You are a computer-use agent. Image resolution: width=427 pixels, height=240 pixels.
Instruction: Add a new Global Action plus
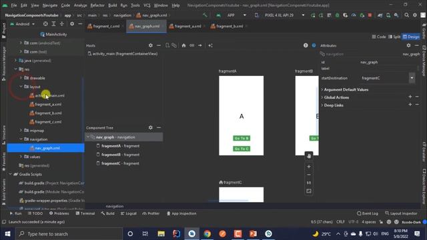click(410, 97)
